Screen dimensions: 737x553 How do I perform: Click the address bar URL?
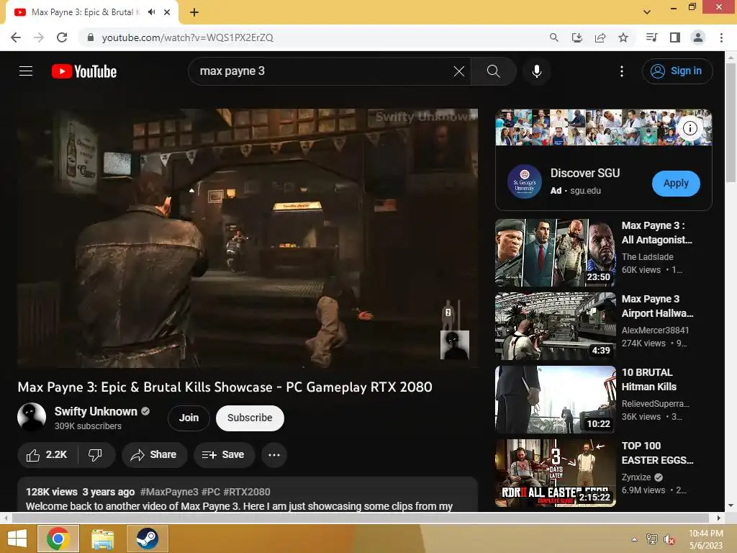[187, 37]
